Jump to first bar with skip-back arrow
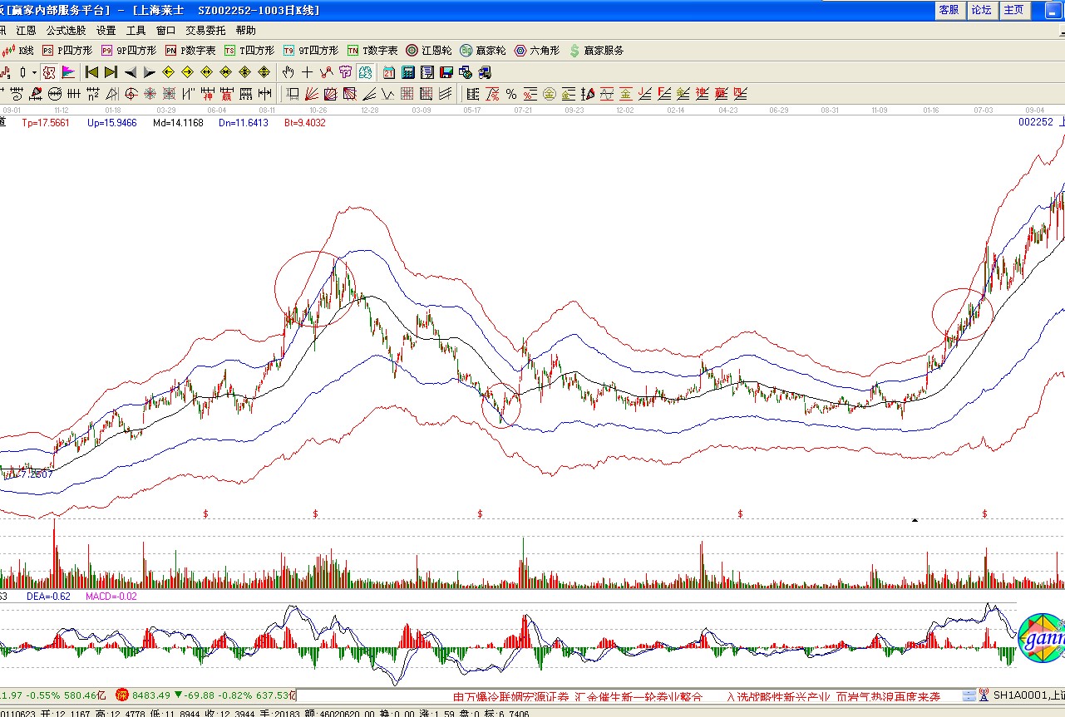The width and height of the screenshot is (1065, 717). (91, 72)
